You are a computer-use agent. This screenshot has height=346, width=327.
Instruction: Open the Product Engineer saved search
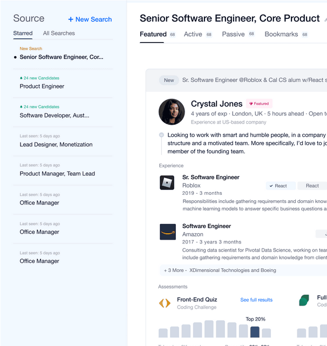click(x=42, y=86)
